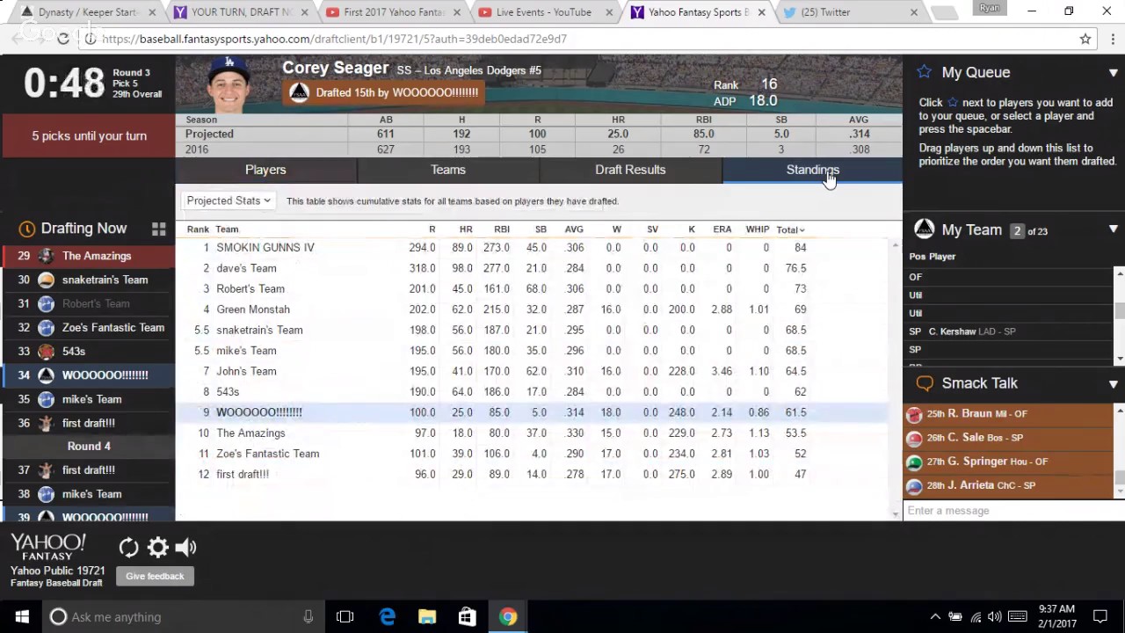Open Task View on the taskbar
The height and width of the screenshot is (633, 1125).
[x=345, y=616]
